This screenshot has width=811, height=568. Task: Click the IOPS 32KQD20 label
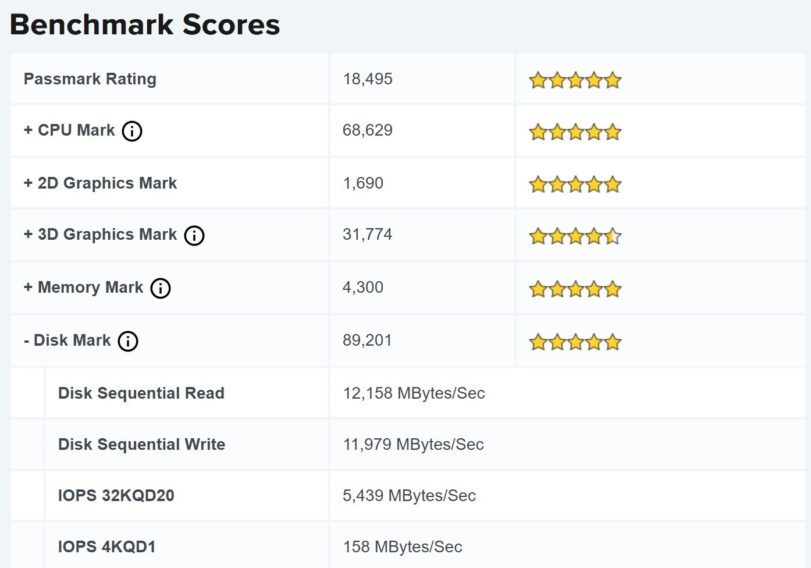pyautogui.click(x=116, y=496)
